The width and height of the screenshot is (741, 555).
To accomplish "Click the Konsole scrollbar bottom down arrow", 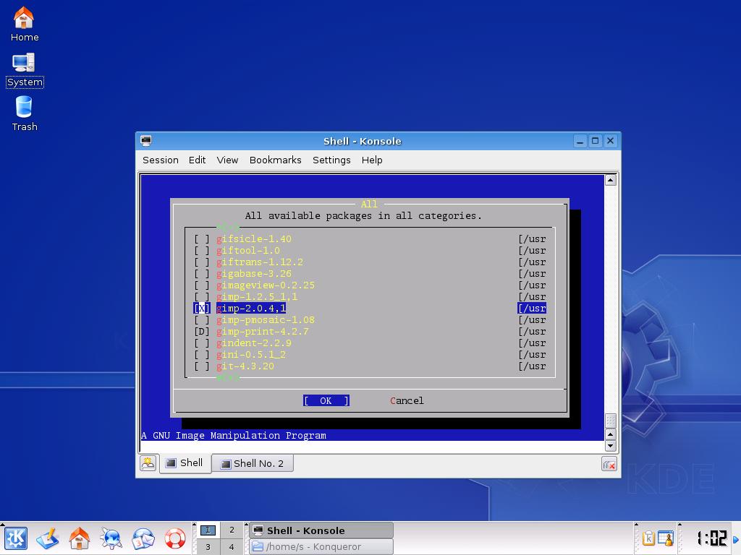I will tap(611, 445).
